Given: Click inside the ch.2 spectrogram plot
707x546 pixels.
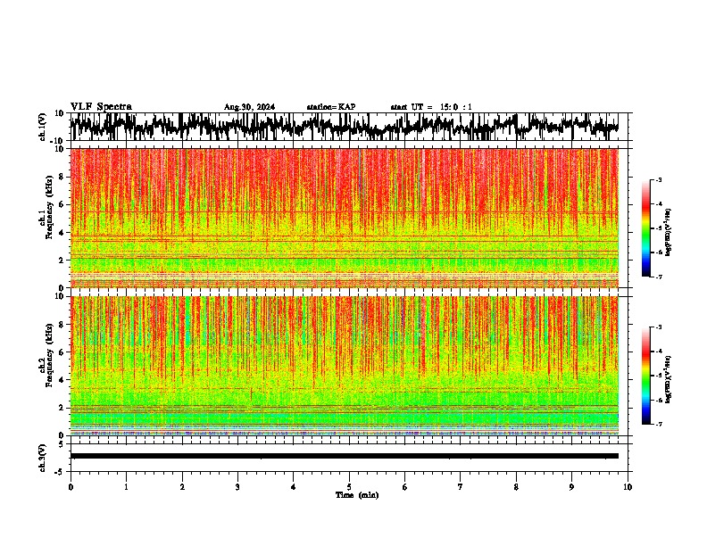Looking at the screenshot, I should (x=345, y=366).
